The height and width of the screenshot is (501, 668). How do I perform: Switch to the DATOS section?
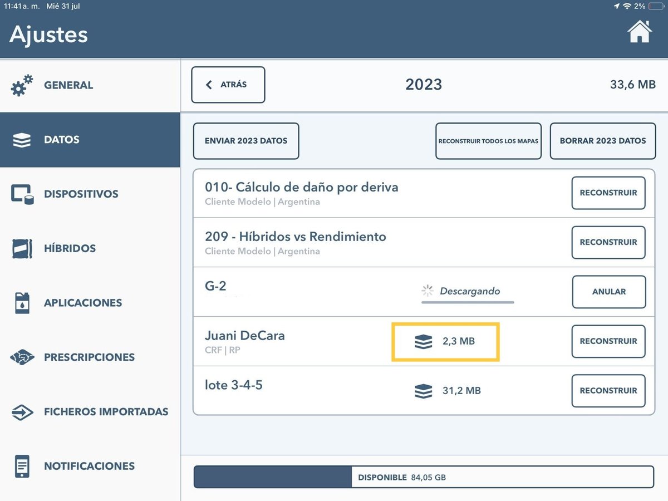(61, 140)
